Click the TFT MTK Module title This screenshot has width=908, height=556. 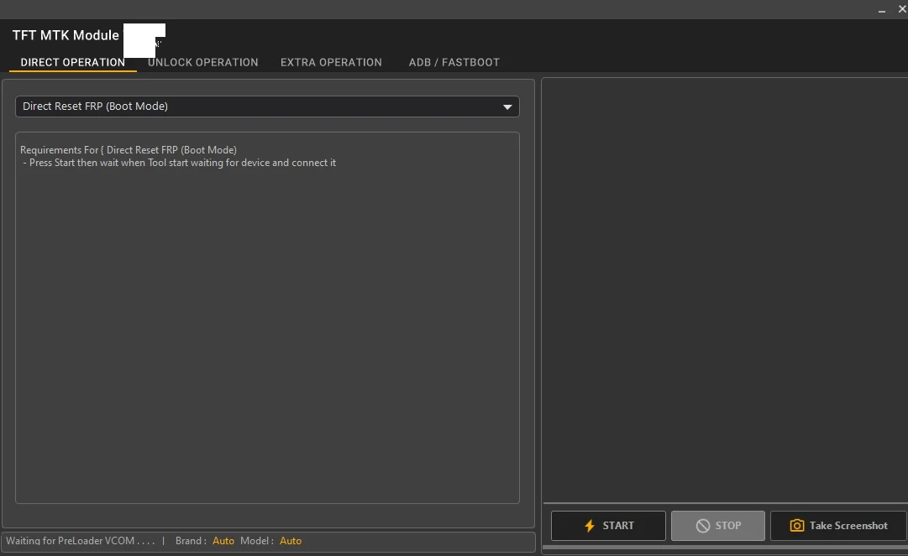[x=66, y=35]
